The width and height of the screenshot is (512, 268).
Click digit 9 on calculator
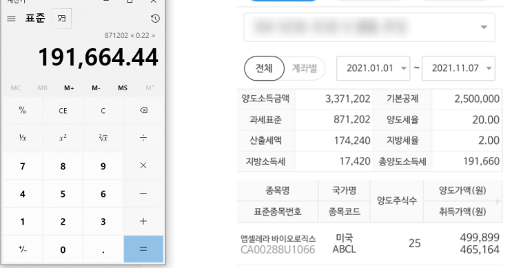pos(103,166)
